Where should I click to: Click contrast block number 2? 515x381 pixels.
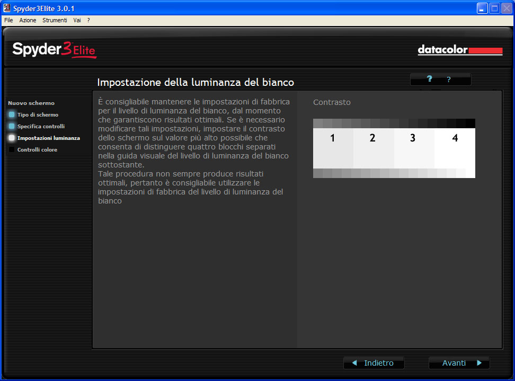pos(374,148)
